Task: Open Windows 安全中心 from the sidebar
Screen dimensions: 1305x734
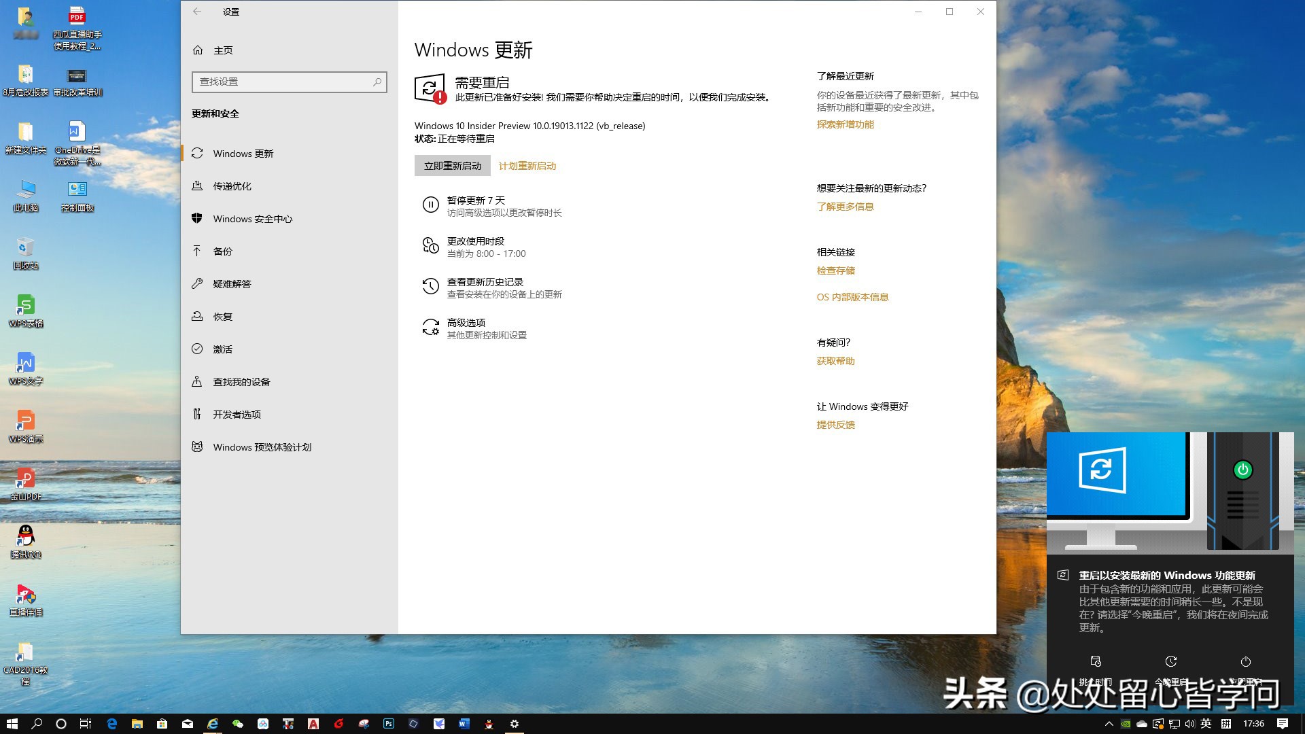Action: click(253, 219)
